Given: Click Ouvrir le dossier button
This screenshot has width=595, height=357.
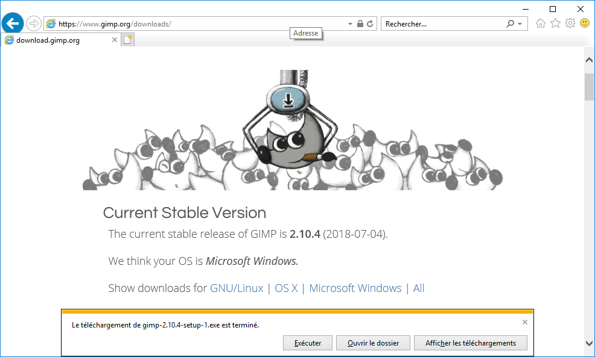Looking at the screenshot, I should pos(374,343).
